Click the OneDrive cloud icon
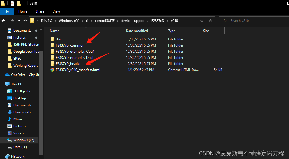The image size is (289, 159). pyautogui.click(x=7, y=75)
